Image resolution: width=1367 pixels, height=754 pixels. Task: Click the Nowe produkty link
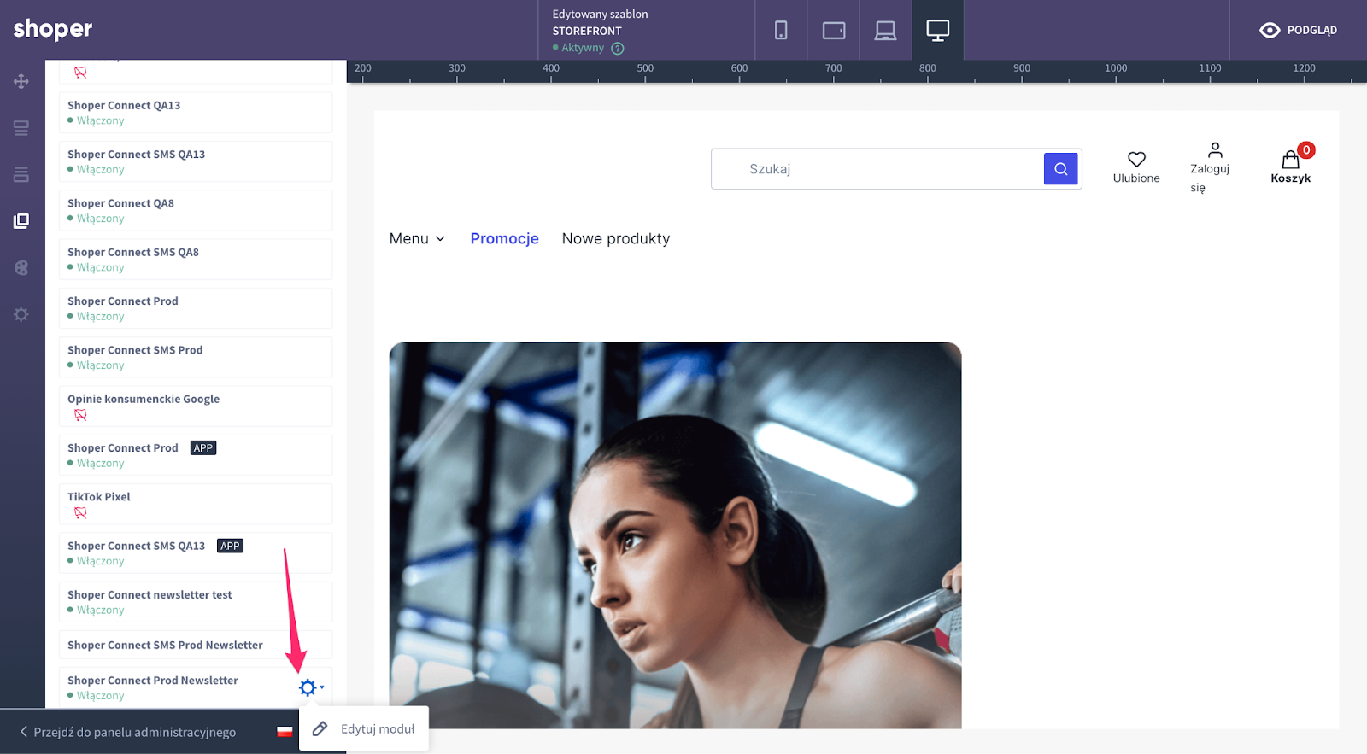tap(615, 239)
